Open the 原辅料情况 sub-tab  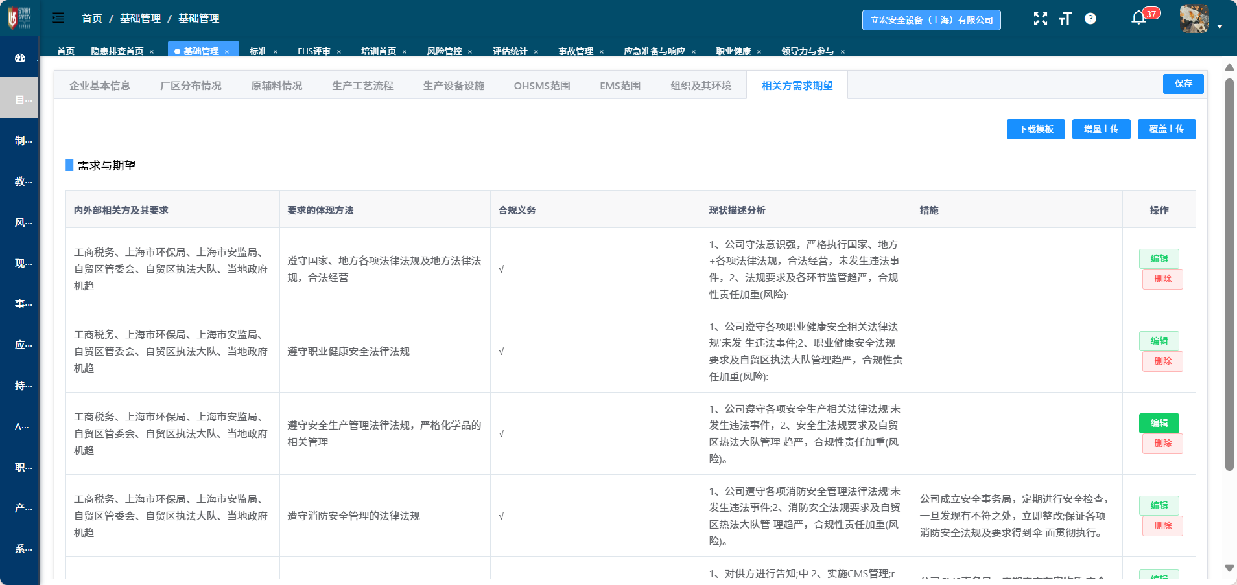click(277, 86)
